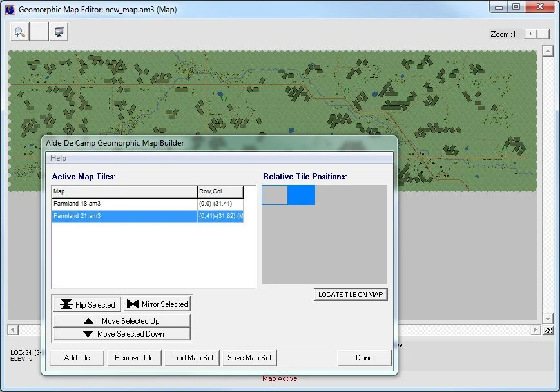The height and width of the screenshot is (392, 560).
Task: Click Move Selected Up arrow button
Action: click(122, 320)
